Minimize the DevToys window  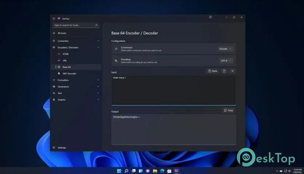pyautogui.click(x=226, y=17)
